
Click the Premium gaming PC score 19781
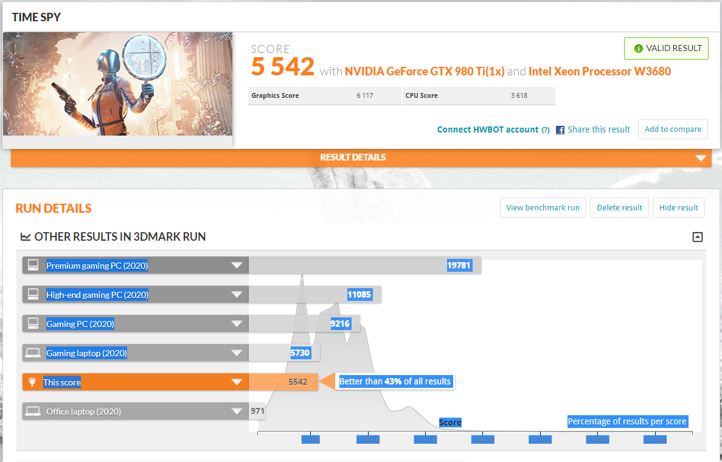(x=459, y=266)
